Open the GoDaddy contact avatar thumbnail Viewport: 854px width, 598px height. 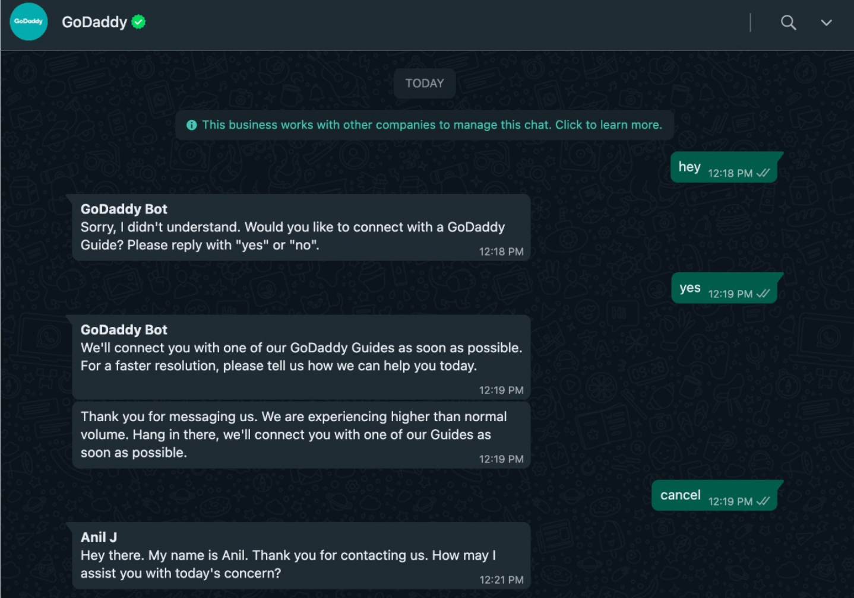click(28, 22)
